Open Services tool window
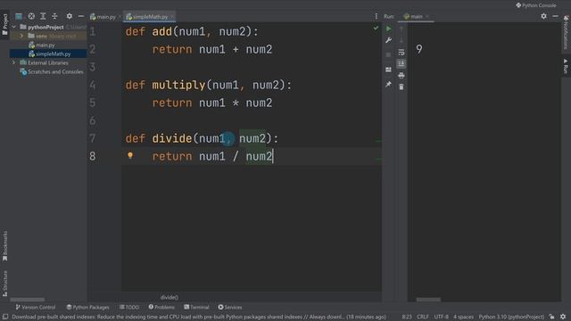The width and height of the screenshot is (571, 321). tap(230, 307)
